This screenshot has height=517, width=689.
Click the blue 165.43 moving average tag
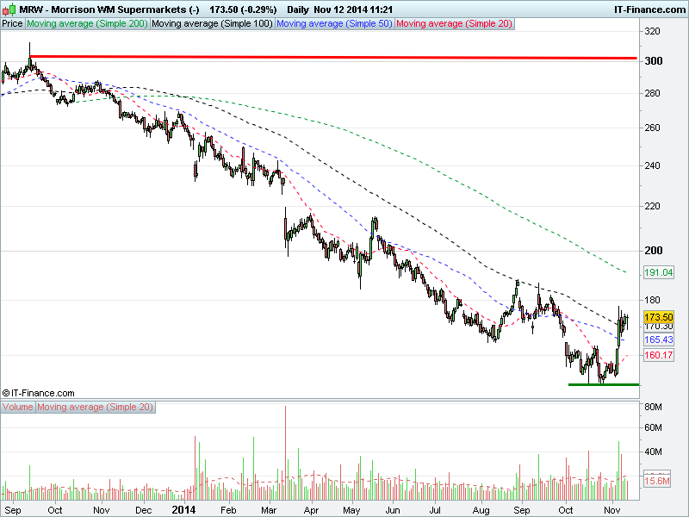658,339
